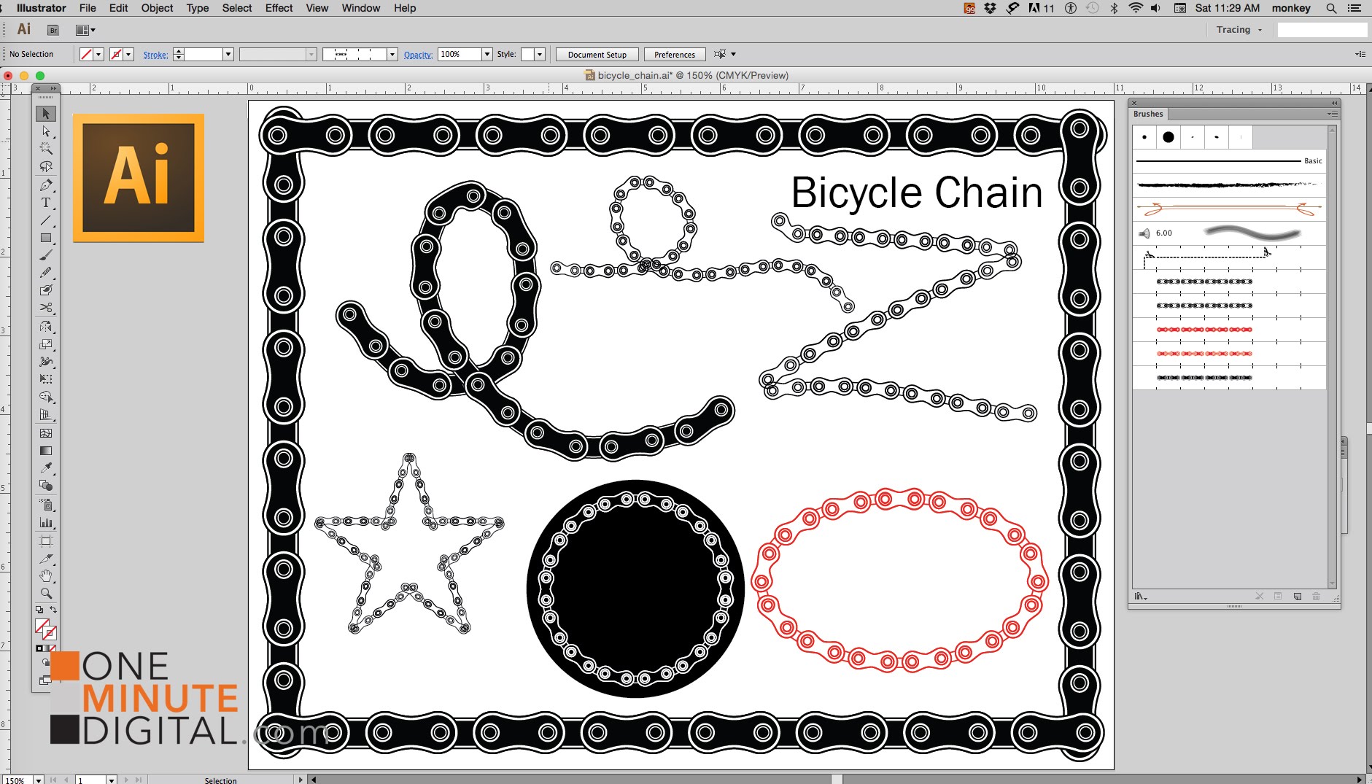Select the Selection tool in toolbar
The image size is (1372, 784).
tap(46, 114)
